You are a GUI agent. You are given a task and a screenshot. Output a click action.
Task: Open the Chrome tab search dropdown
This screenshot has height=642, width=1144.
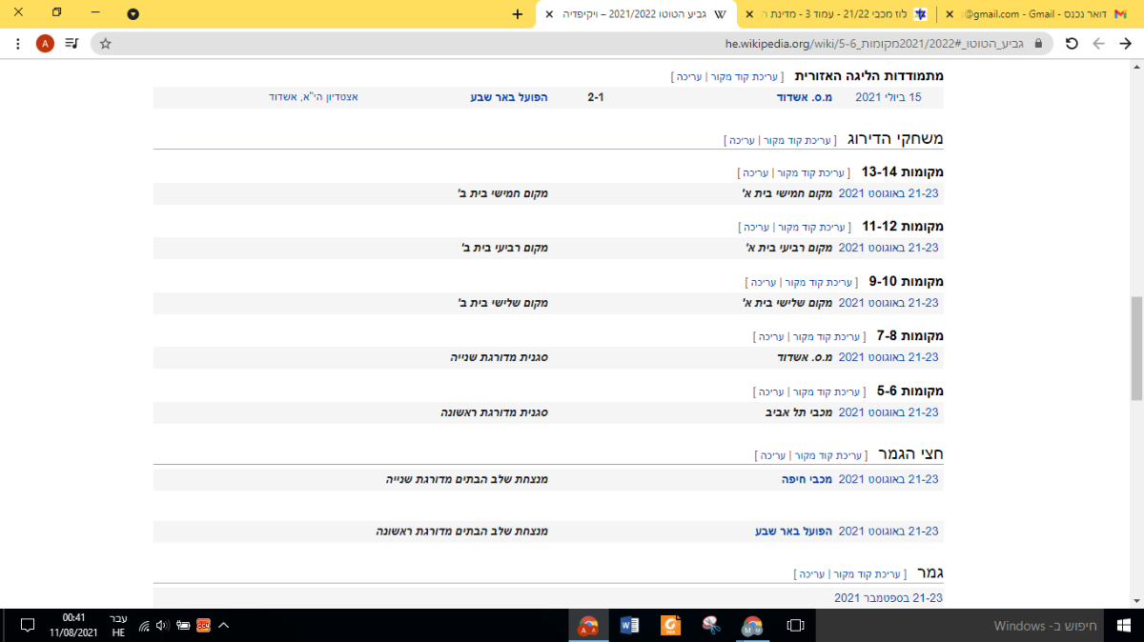pyautogui.click(x=133, y=14)
